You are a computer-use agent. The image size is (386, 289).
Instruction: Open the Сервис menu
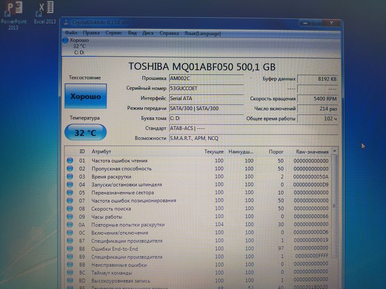click(x=114, y=33)
